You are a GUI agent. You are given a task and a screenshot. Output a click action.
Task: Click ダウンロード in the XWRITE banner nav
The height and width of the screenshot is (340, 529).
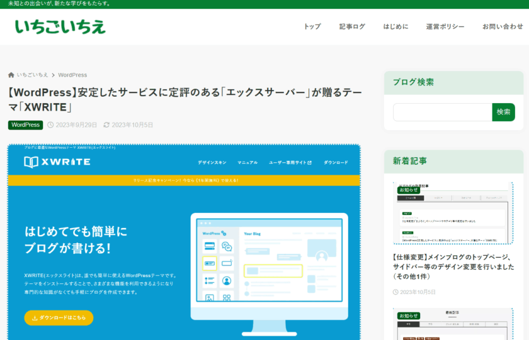336,163
